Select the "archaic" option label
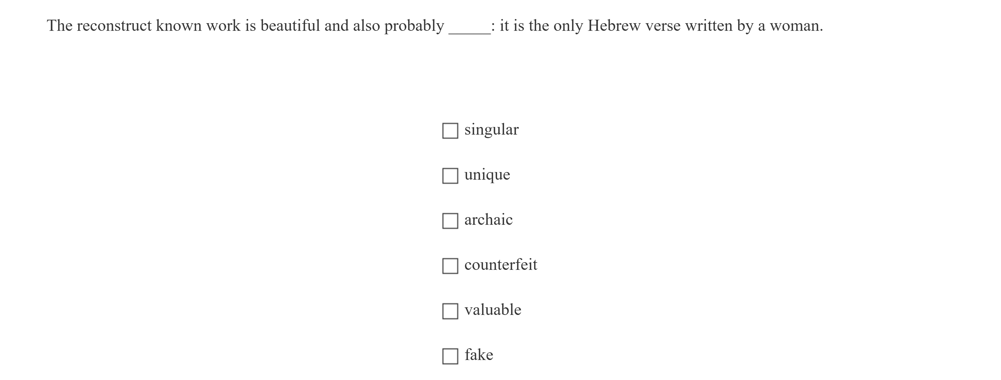The height and width of the screenshot is (380, 1001). (488, 220)
